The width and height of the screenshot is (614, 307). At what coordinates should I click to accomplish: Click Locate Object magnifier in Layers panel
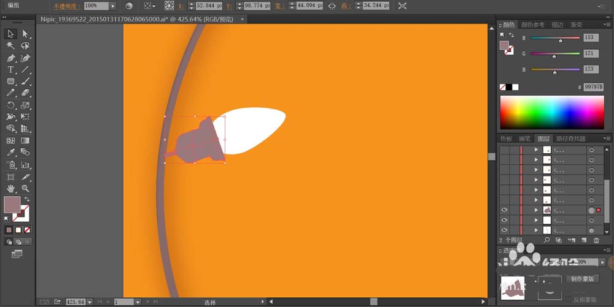pos(546,240)
